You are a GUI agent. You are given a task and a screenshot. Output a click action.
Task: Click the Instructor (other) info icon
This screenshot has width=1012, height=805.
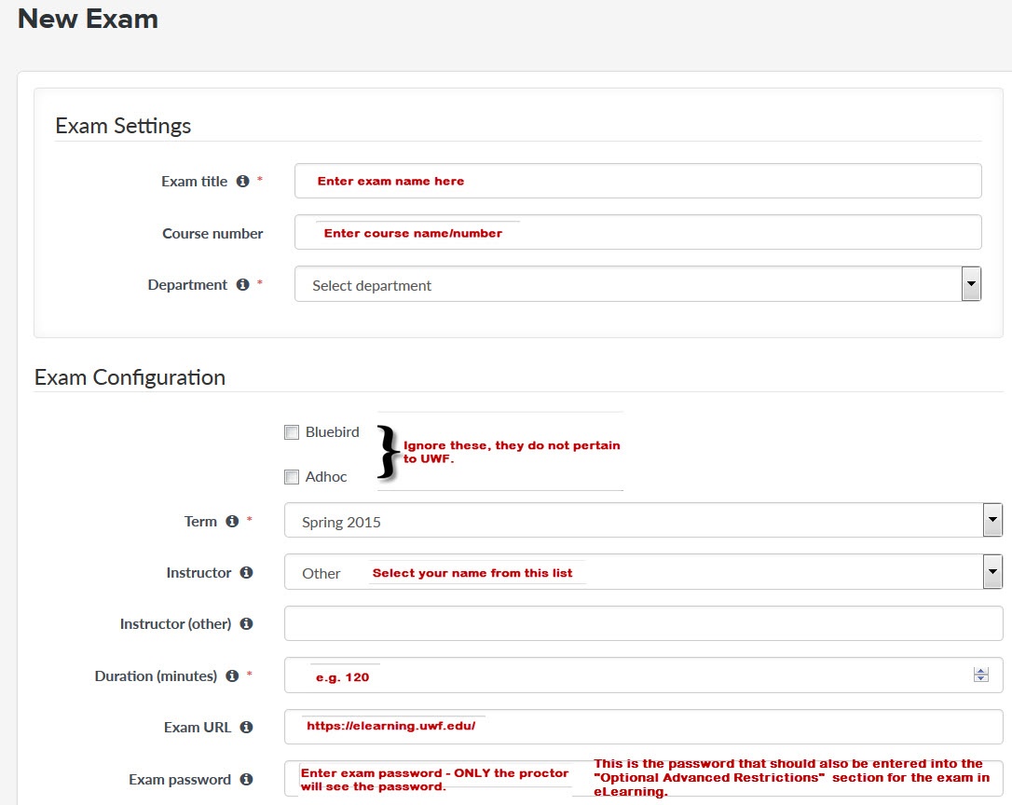[246, 624]
